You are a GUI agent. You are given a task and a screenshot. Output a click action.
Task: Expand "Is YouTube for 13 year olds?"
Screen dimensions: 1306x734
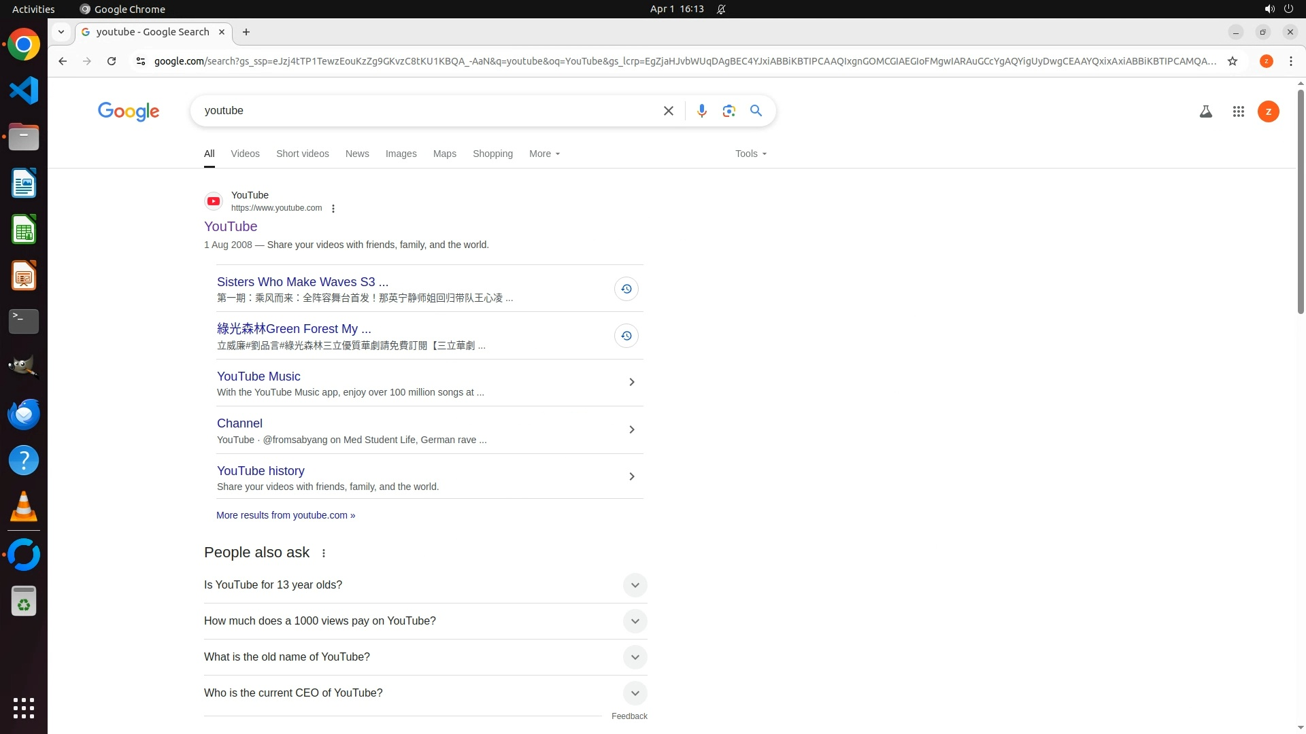click(634, 585)
